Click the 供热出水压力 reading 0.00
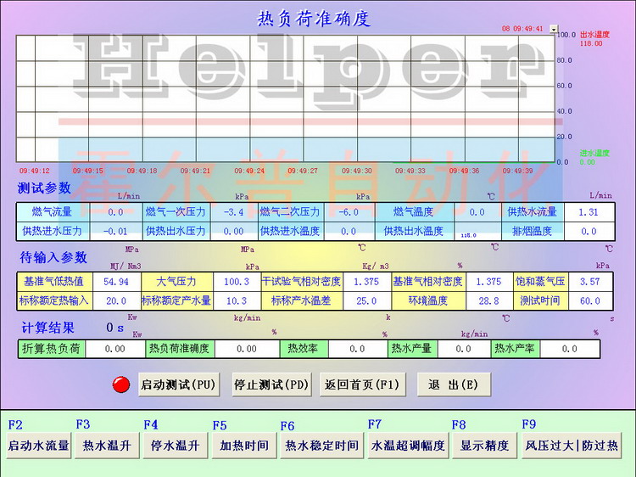The width and height of the screenshot is (636, 477). [234, 232]
